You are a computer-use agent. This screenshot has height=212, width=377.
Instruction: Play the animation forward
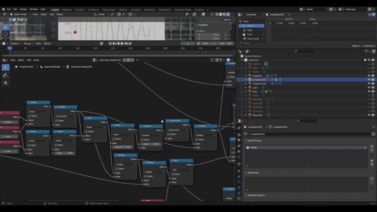pos(122,44)
